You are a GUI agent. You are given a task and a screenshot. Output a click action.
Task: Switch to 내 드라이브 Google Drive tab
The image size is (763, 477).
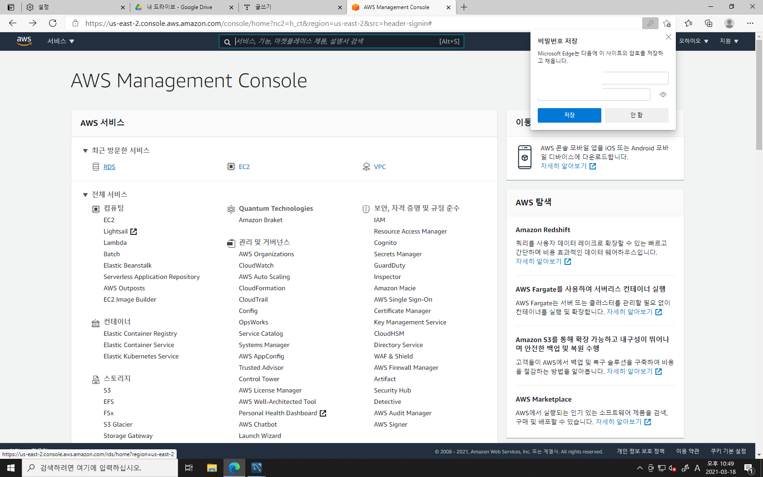coord(184,7)
